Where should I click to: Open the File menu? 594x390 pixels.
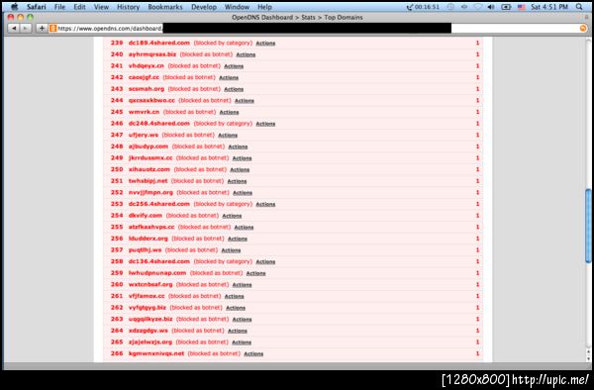tap(59, 7)
